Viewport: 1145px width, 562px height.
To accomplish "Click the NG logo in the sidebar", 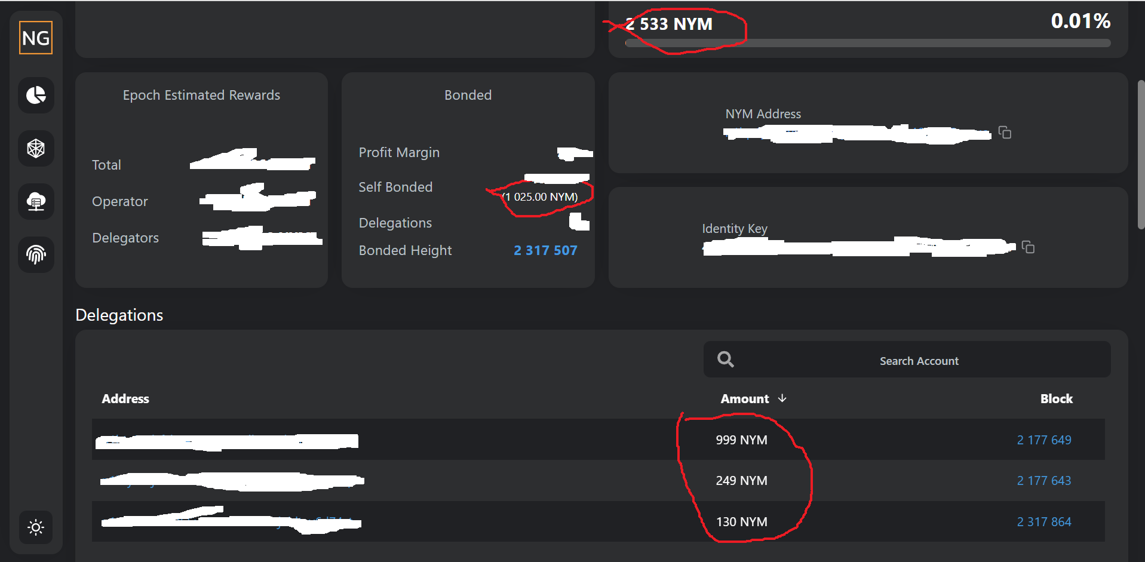I will click(x=36, y=37).
